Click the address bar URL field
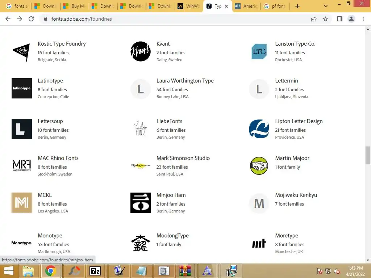The image size is (371, 278). coord(175,19)
